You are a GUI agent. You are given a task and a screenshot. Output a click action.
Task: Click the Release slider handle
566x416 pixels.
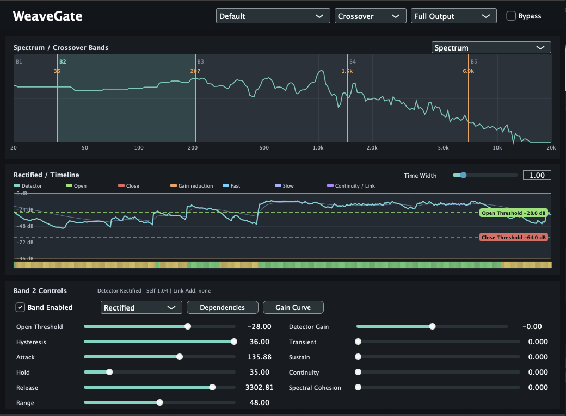point(212,387)
